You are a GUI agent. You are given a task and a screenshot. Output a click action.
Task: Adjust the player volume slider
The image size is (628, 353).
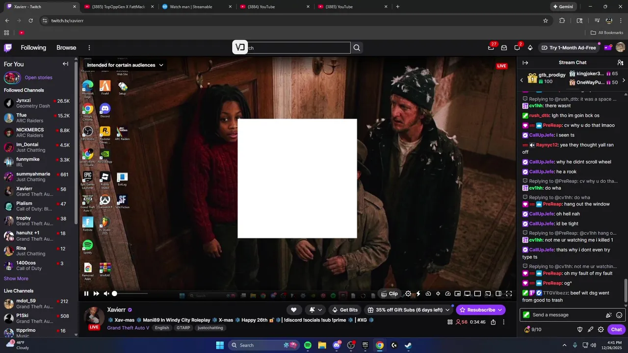tap(130, 294)
